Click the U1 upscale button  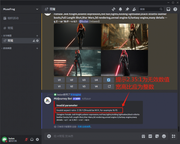coord(59,80)
